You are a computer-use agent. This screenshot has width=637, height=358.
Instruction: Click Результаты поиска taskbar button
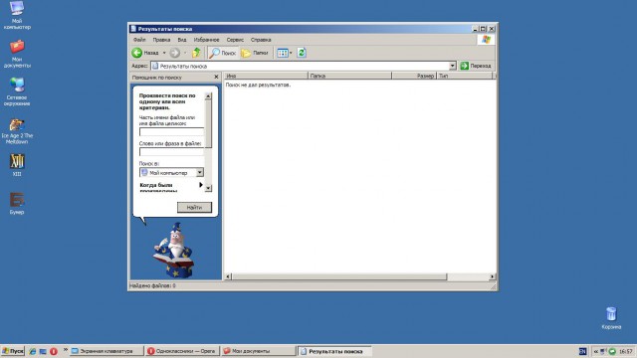(334, 351)
